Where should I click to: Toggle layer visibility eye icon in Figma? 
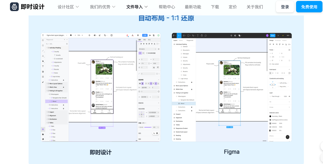[x=289, y=96]
